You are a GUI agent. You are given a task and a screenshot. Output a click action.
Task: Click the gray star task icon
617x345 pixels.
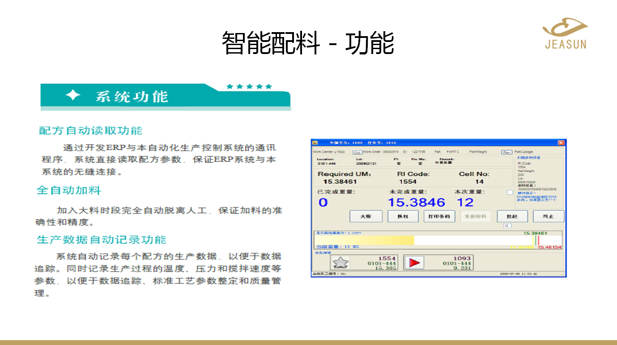341,262
